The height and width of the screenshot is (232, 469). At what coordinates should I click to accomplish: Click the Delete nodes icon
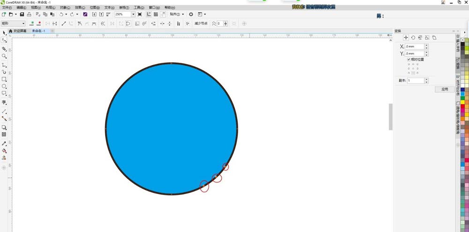(x=39, y=23)
